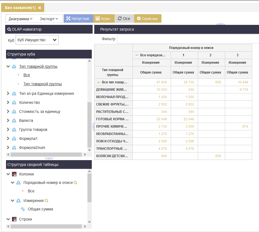Open the Свойства properties button
The image size is (259, 232).
tap(148, 19)
